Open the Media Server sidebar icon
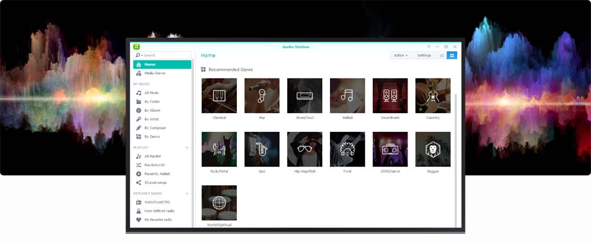Image resolution: width=591 pixels, height=243 pixels. (139, 73)
